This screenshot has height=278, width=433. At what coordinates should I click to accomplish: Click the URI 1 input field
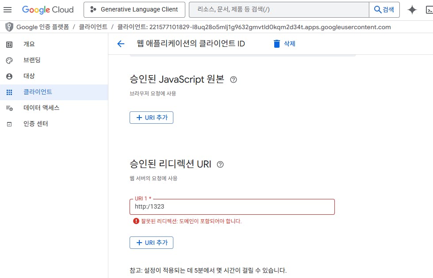[x=232, y=207]
